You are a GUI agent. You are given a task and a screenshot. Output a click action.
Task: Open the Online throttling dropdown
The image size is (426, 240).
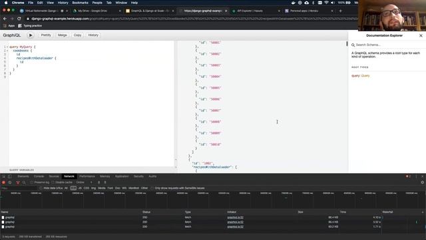pyautogui.click(x=84, y=182)
